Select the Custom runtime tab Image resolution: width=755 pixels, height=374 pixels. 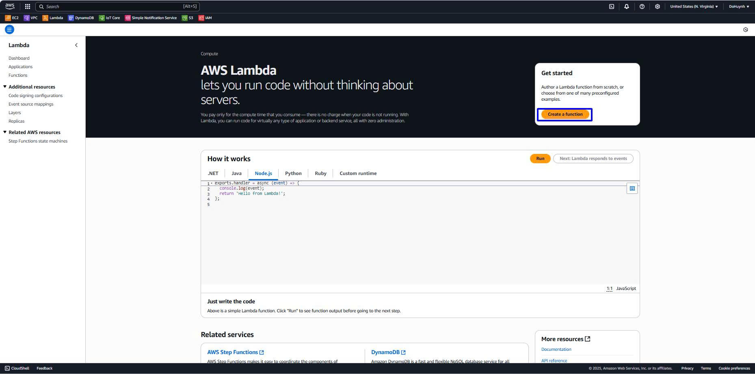coord(358,173)
